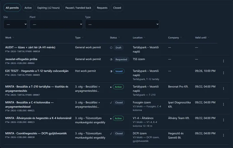Sort the table by Type column header
This screenshot has width=233, height=148.
(79, 38)
